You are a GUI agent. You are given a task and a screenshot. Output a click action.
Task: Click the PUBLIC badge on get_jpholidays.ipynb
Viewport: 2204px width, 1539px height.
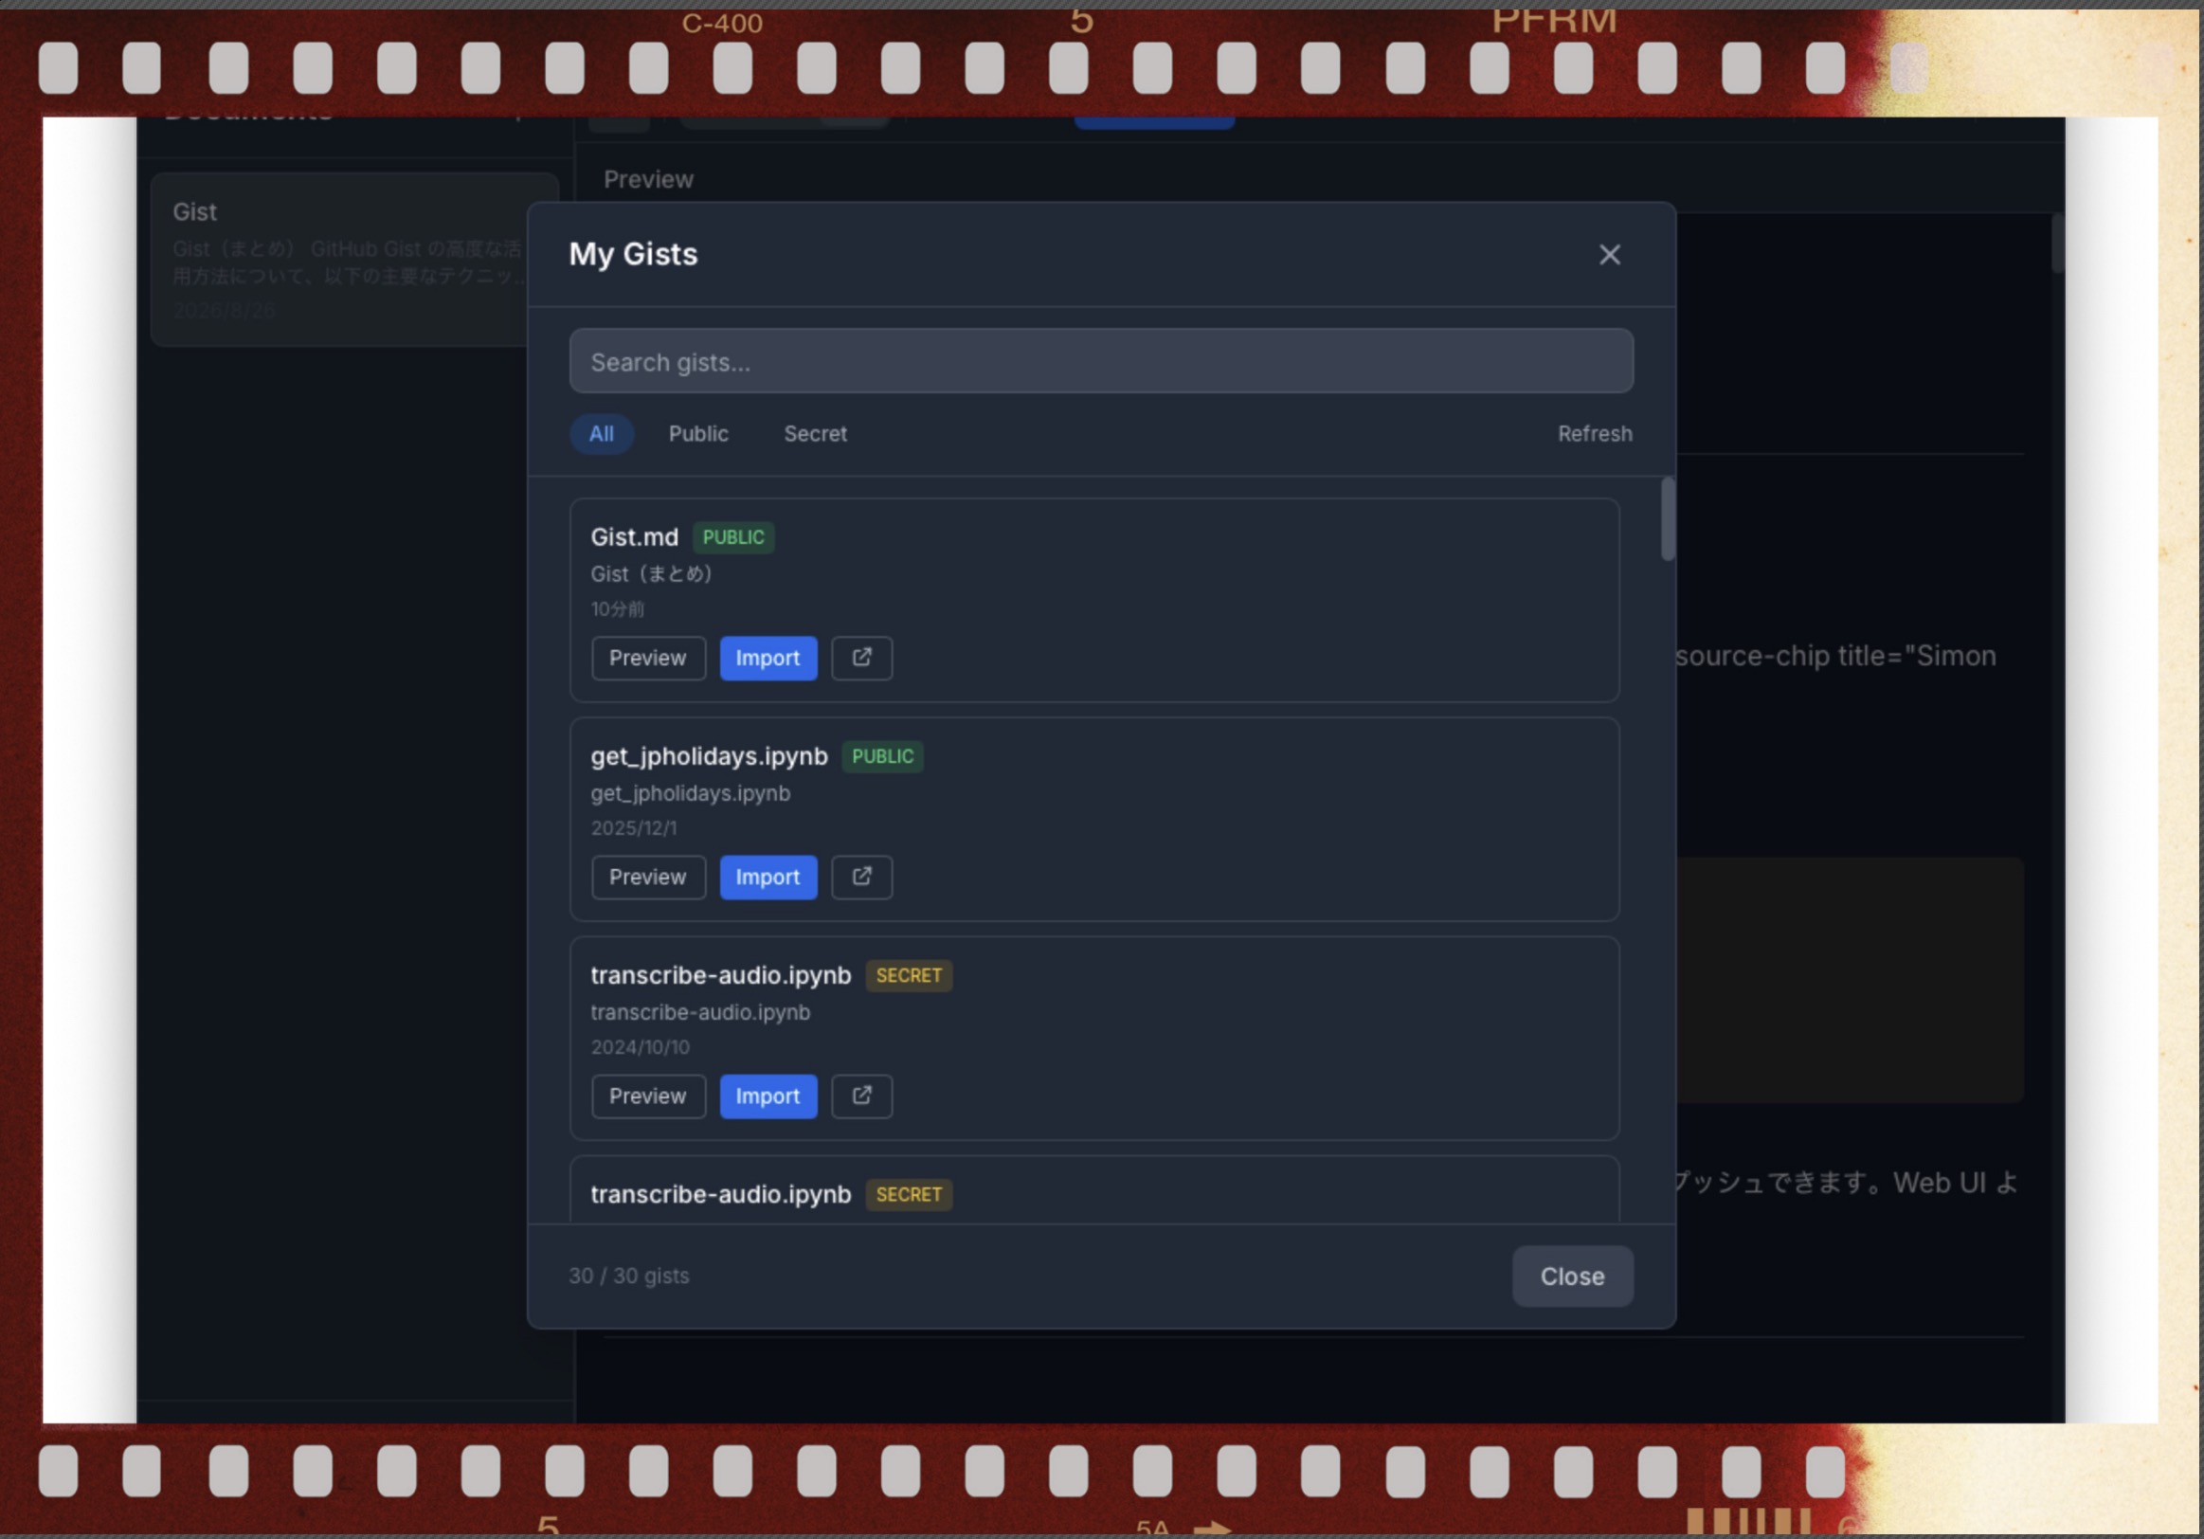pos(882,756)
